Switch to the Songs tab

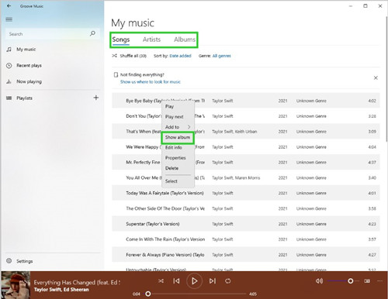click(121, 40)
